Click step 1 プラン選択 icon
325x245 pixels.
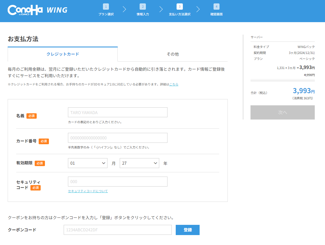pyautogui.click(x=106, y=7)
